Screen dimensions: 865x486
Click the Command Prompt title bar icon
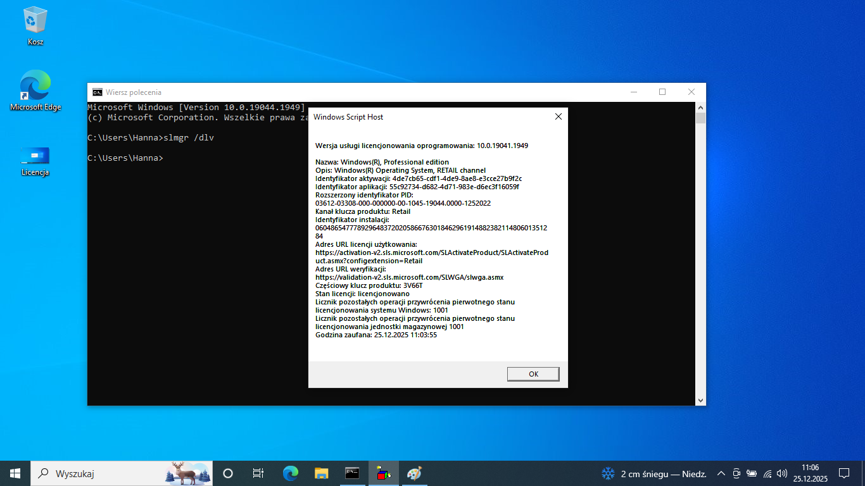98,92
